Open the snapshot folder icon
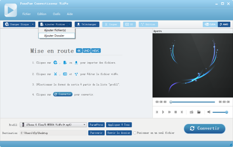Viewport: 233px width, 147px height. tap(199, 112)
